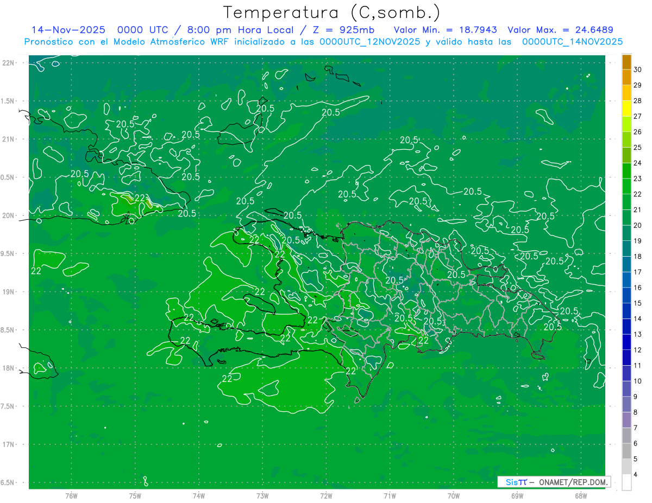
Task: Click the title 'Temperatura (C,somb.)'
Action: coord(331,12)
